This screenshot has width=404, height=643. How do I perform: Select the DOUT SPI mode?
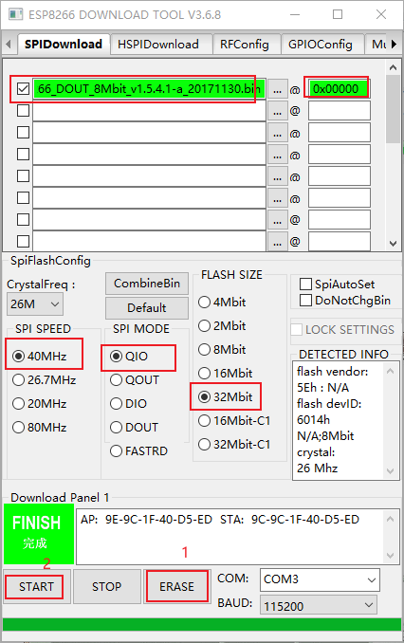117,428
